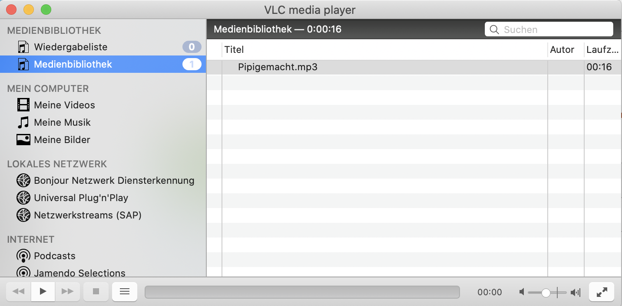Toggle the playlist view button
The height and width of the screenshot is (306, 622).
(x=125, y=292)
